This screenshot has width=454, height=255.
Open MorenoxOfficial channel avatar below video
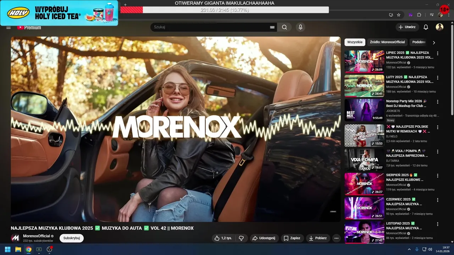pos(15,238)
